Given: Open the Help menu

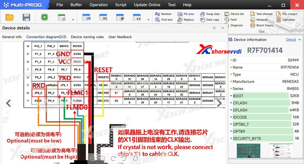Looking at the screenshot, I should pyautogui.click(x=187, y=5).
